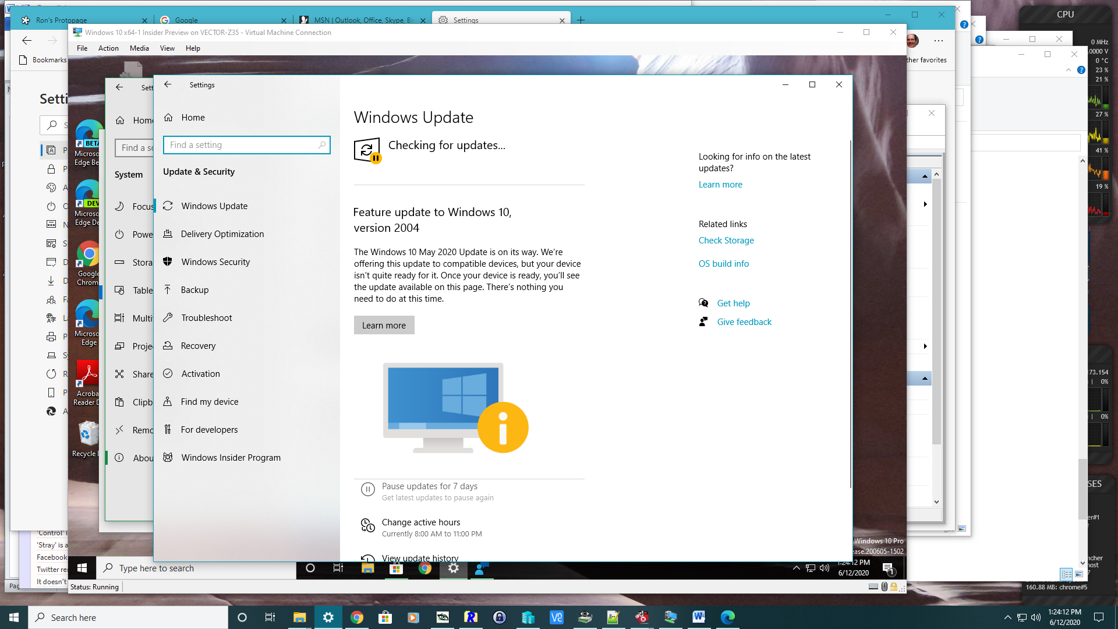Image resolution: width=1118 pixels, height=629 pixels.
Task: Click the For developers icon
Action: [x=168, y=429]
